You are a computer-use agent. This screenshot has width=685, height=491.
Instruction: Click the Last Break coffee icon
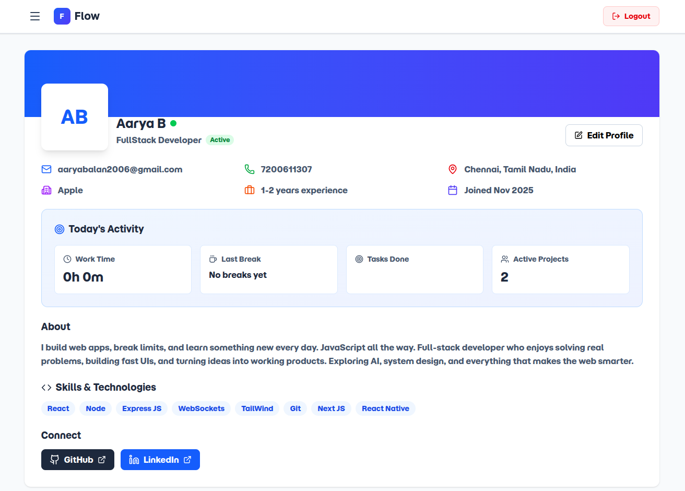pyautogui.click(x=213, y=259)
